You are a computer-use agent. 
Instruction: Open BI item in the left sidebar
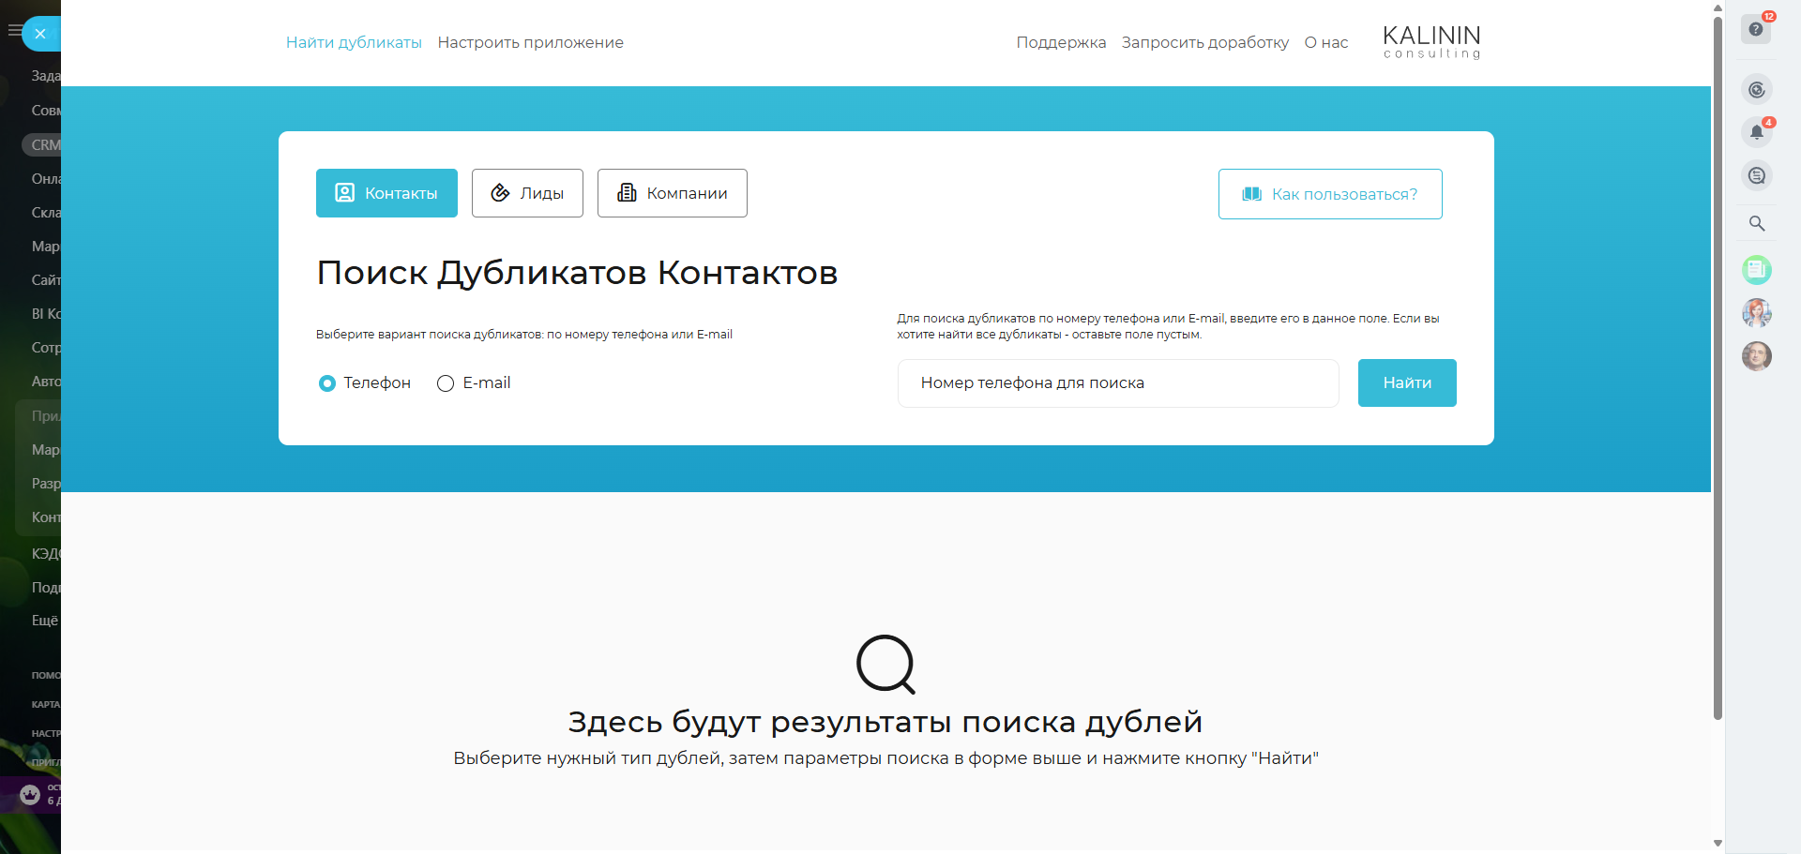(x=46, y=314)
